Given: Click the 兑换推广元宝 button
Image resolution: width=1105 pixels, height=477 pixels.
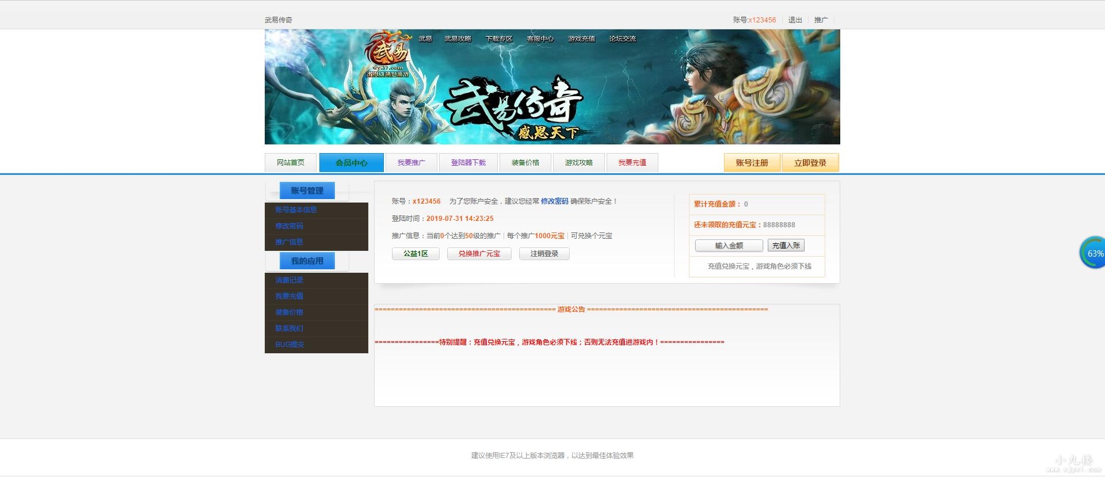Looking at the screenshot, I should [x=479, y=254].
